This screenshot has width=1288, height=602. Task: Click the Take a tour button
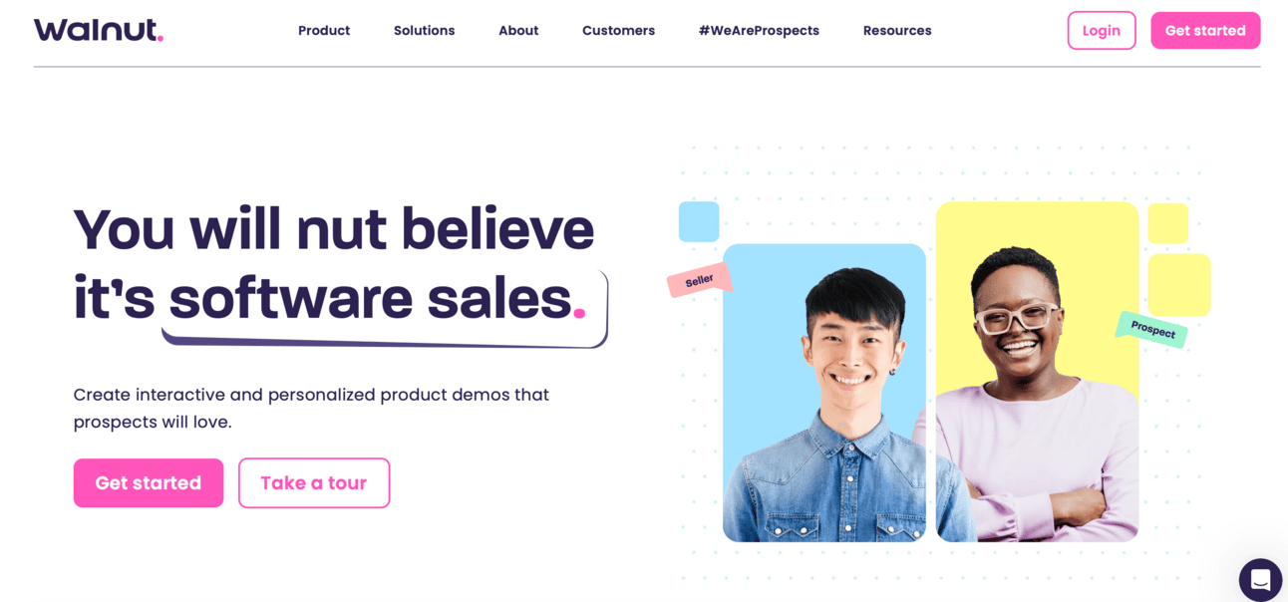click(x=314, y=483)
